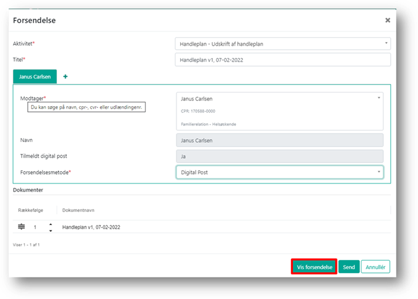Grab the drag handle for Handleplan document row
Image resolution: width=418 pixels, height=299 pixels.
pyautogui.click(x=21, y=227)
